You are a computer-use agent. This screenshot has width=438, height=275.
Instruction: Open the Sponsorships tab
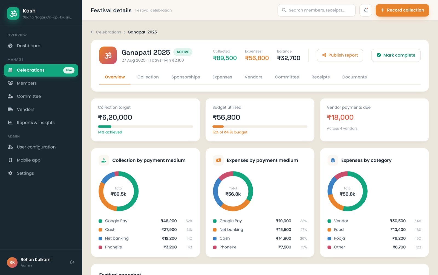[x=186, y=77]
